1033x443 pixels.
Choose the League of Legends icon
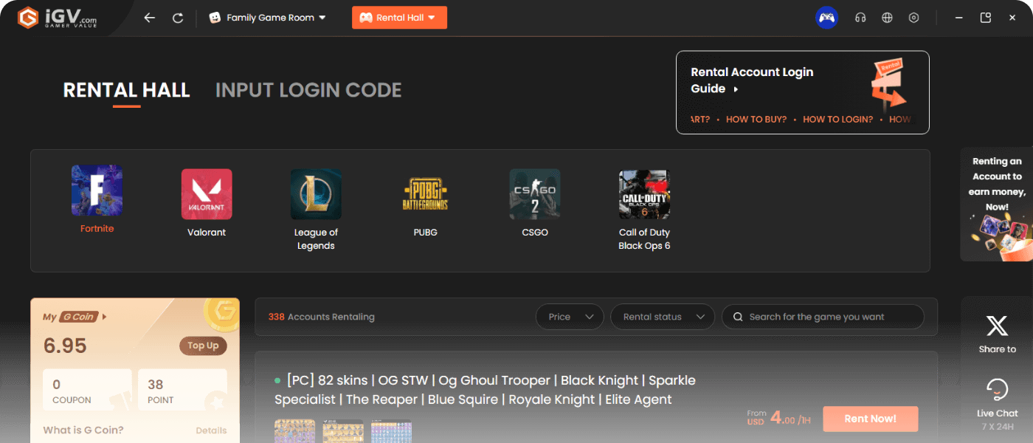click(316, 194)
